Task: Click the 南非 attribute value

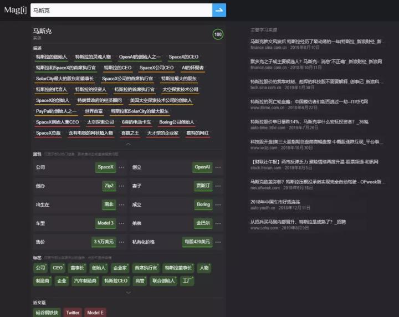Action: [109, 204]
